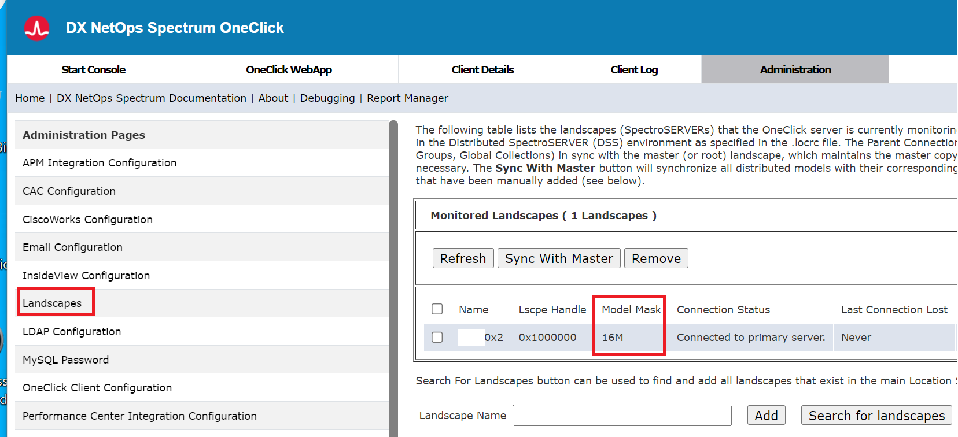Click Search for landscapes button
Image resolution: width=958 pixels, height=437 pixels.
[876, 416]
